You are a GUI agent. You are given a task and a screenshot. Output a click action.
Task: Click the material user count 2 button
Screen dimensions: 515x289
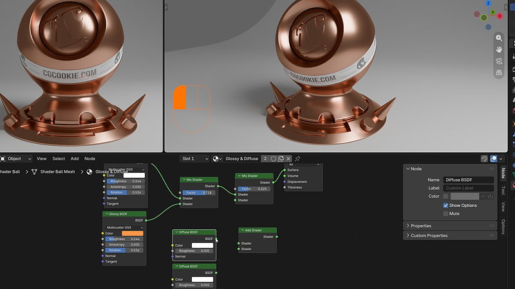click(x=265, y=159)
